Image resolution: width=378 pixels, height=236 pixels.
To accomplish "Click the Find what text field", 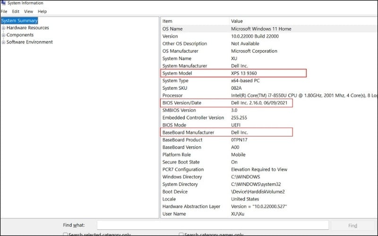I will pos(213,225).
